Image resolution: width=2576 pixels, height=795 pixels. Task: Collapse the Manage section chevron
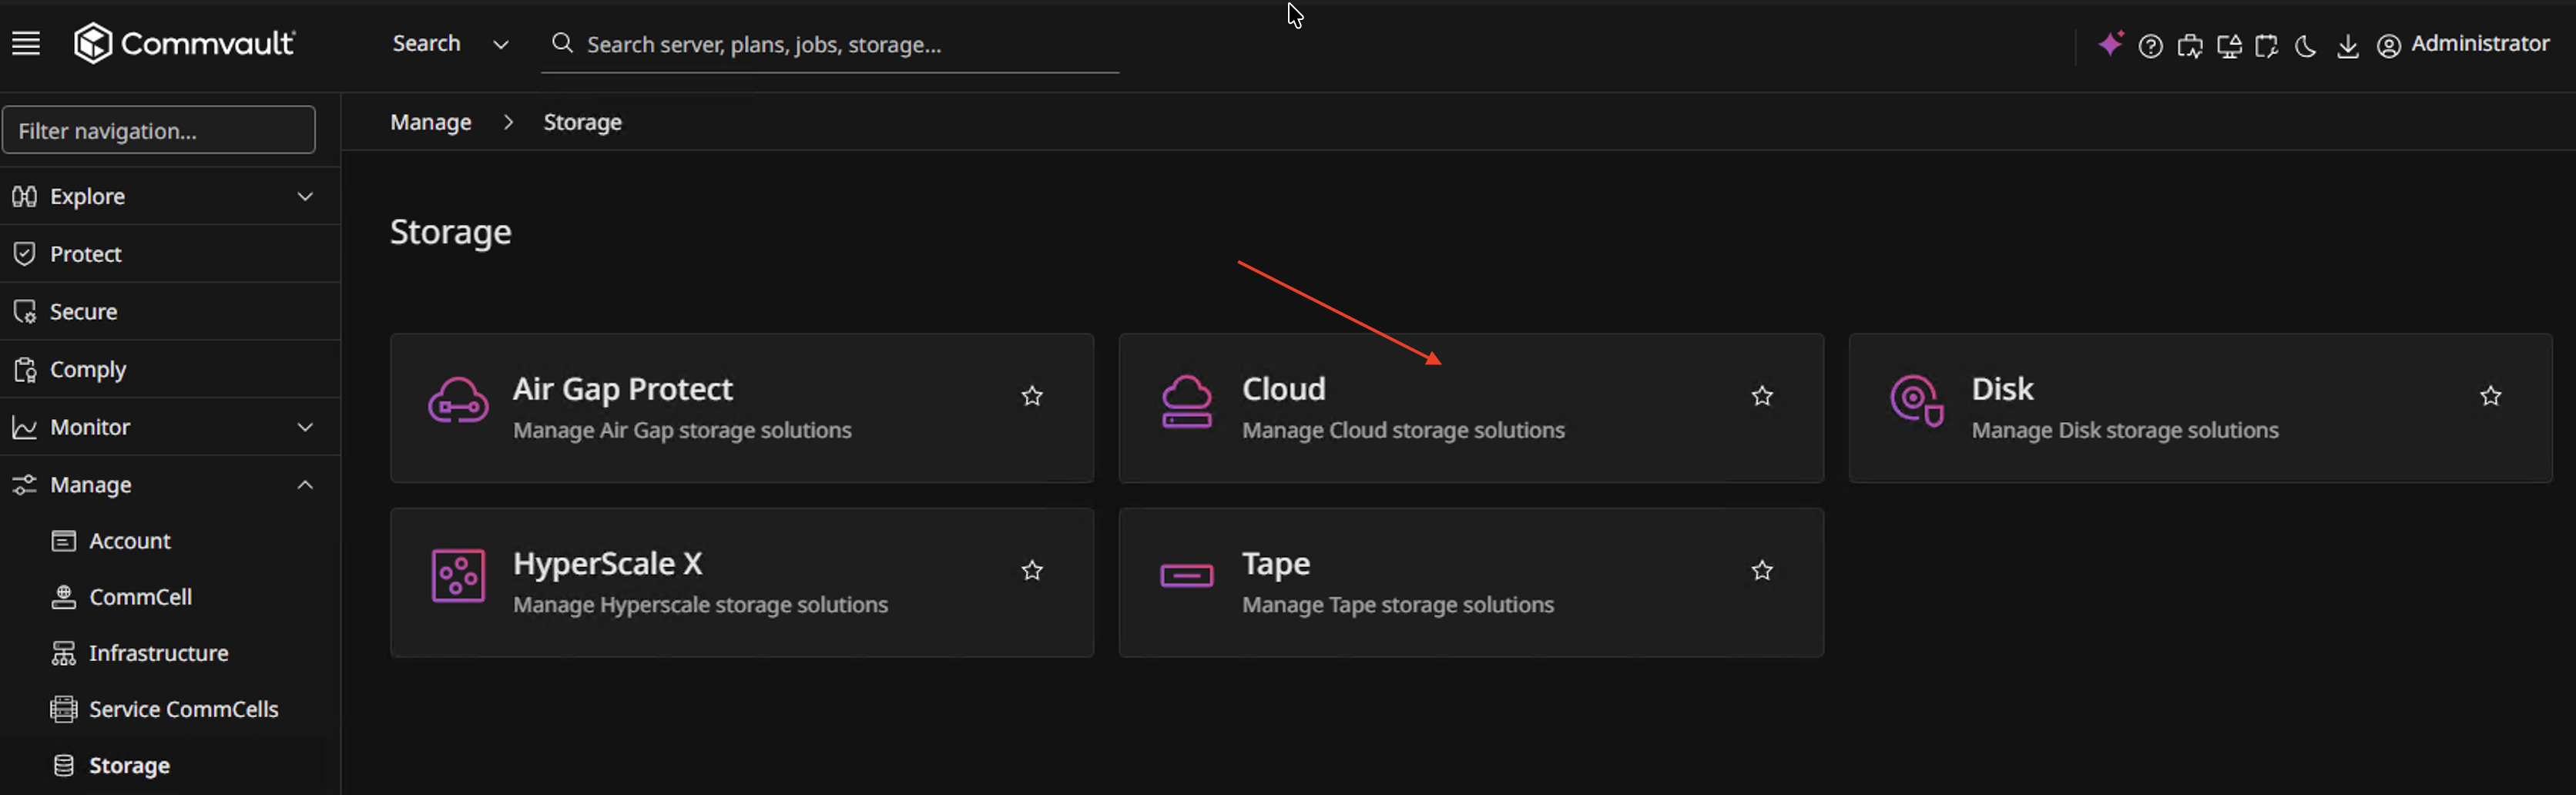pyautogui.click(x=305, y=485)
